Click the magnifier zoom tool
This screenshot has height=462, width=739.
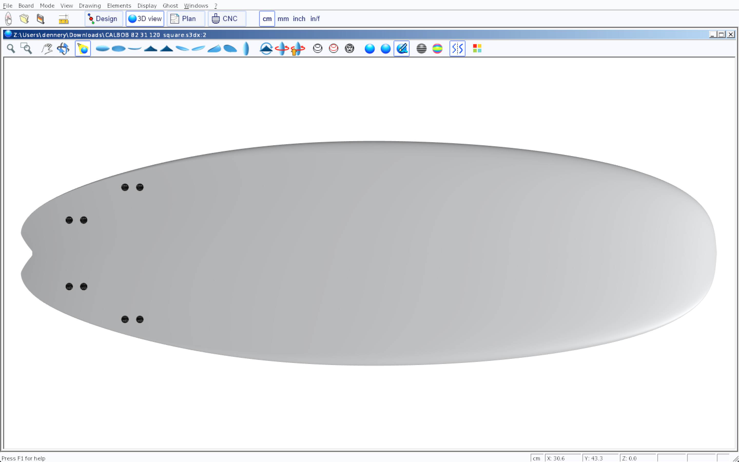click(x=11, y=49)
